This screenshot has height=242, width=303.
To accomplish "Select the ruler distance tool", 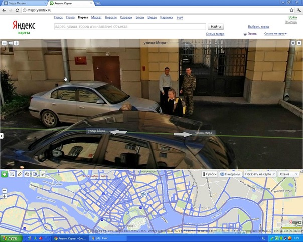I will click(x=20, y=174).
